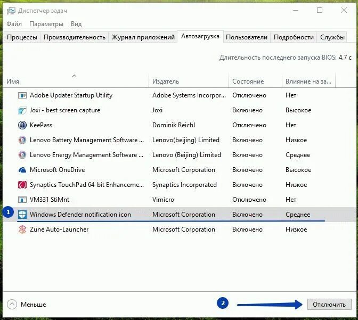Select the Автозагрузка tab

coord(200,36)
